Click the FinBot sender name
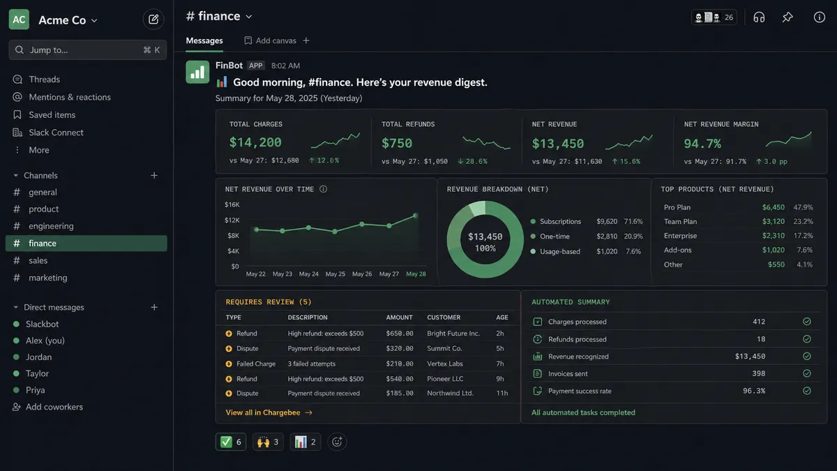Image resolution: width=837 pixels, height=471 pixels. point(229,66)
